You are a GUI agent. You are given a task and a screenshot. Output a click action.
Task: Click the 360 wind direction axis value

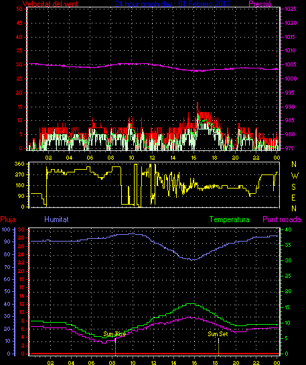click(19, 164)
